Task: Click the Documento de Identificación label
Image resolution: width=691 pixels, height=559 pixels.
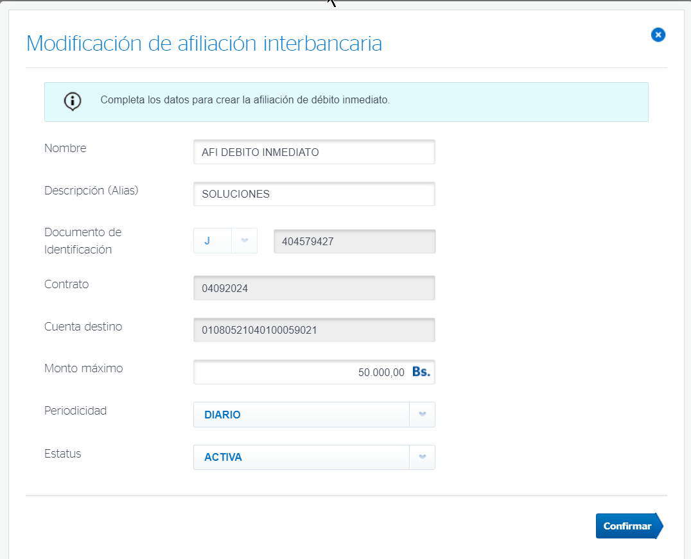Action: 83,241
